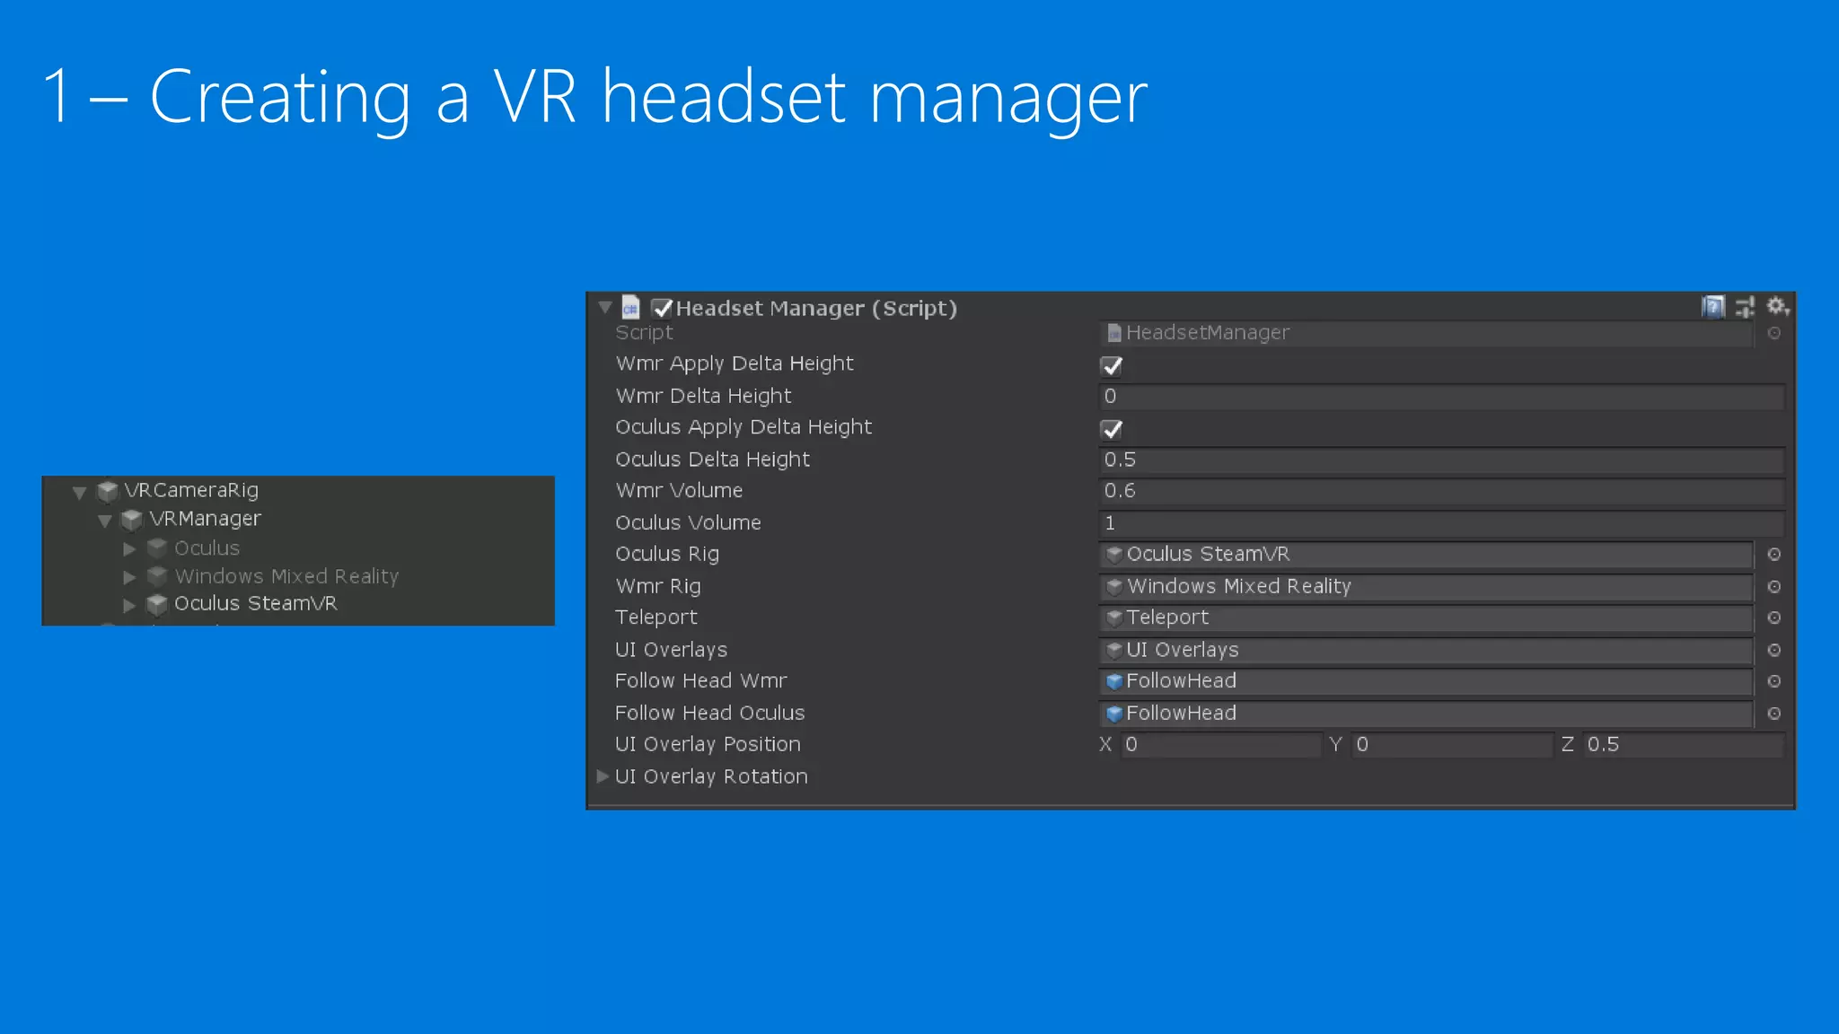Expand UI Overlay Rotation foldout
Image resolution: width=1839 pixels, height=1034 pixels.
click(x=603, y=776)
